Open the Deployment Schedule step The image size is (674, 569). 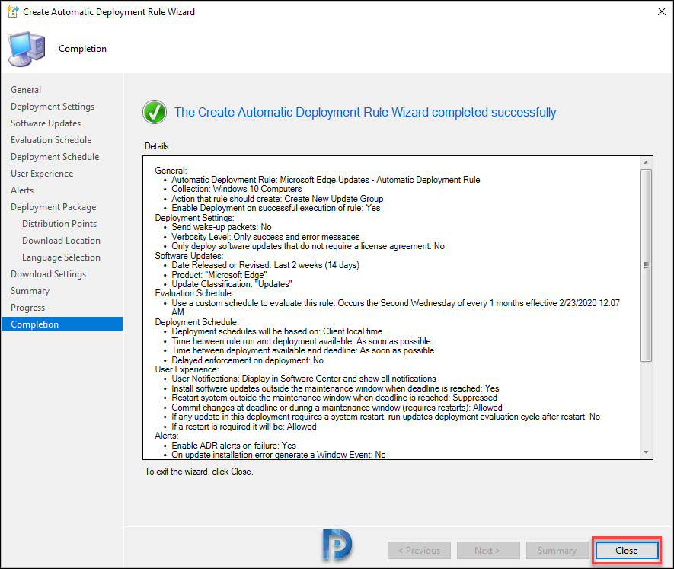tap(55, 157)
